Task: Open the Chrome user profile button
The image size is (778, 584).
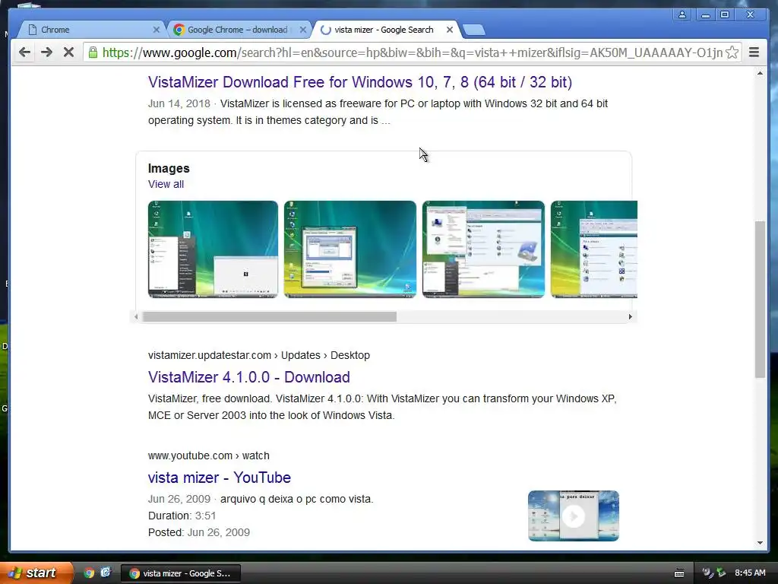Action: tap(682, 14)
